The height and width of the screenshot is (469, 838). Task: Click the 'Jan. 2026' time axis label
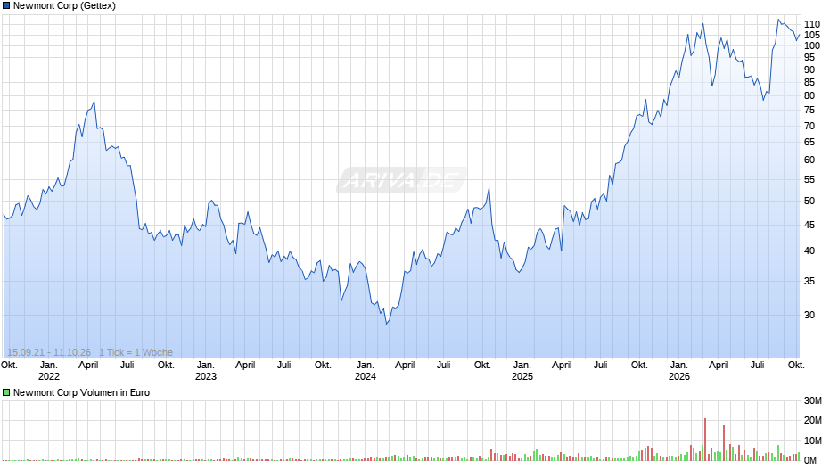click(x=678, y=371)
